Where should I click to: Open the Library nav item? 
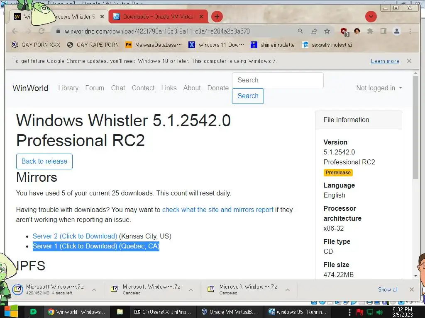[68, 88]
